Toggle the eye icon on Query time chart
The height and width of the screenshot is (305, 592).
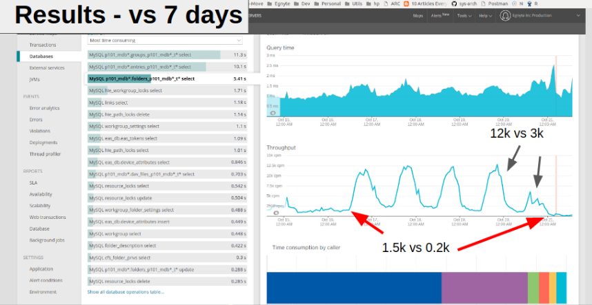pyautogui.click(x=273, y=112)
